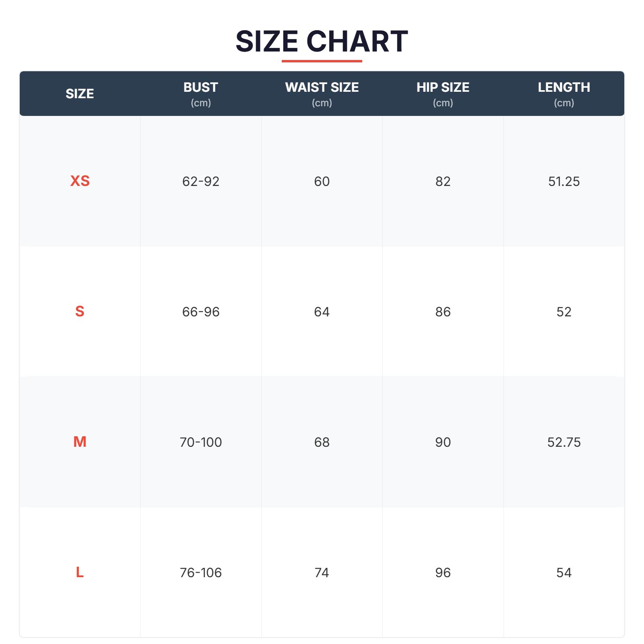The height and width of the screenshot is (644, 644).
Task: Select the 52.75 length cell
Action: [x=563, y=442]
